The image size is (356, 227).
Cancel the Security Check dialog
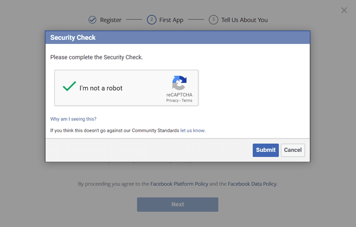click(x=293, y=150)
